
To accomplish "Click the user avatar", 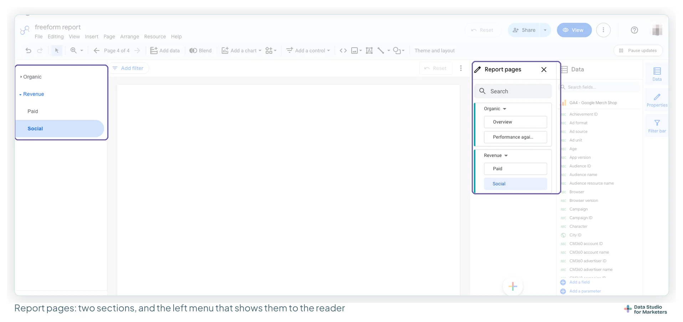I will coord(657,30).
